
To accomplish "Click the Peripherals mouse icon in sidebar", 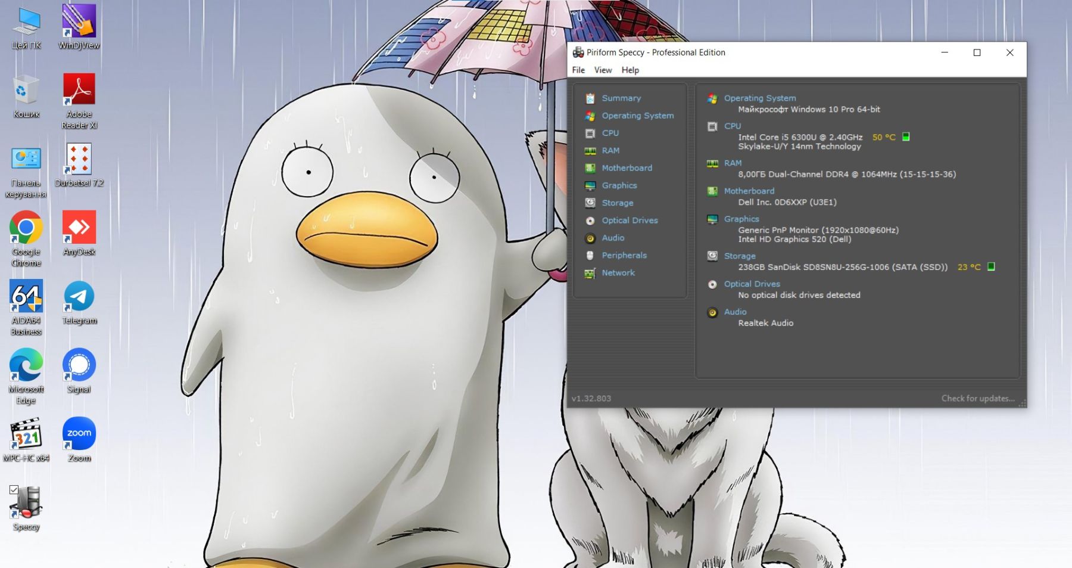I will 590,256.
